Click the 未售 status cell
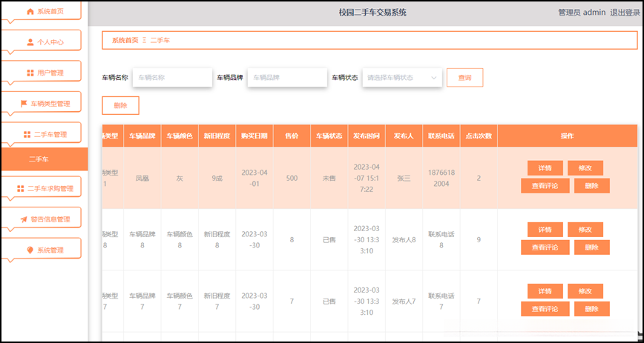 pyautogui.click(x=329, y=179)
